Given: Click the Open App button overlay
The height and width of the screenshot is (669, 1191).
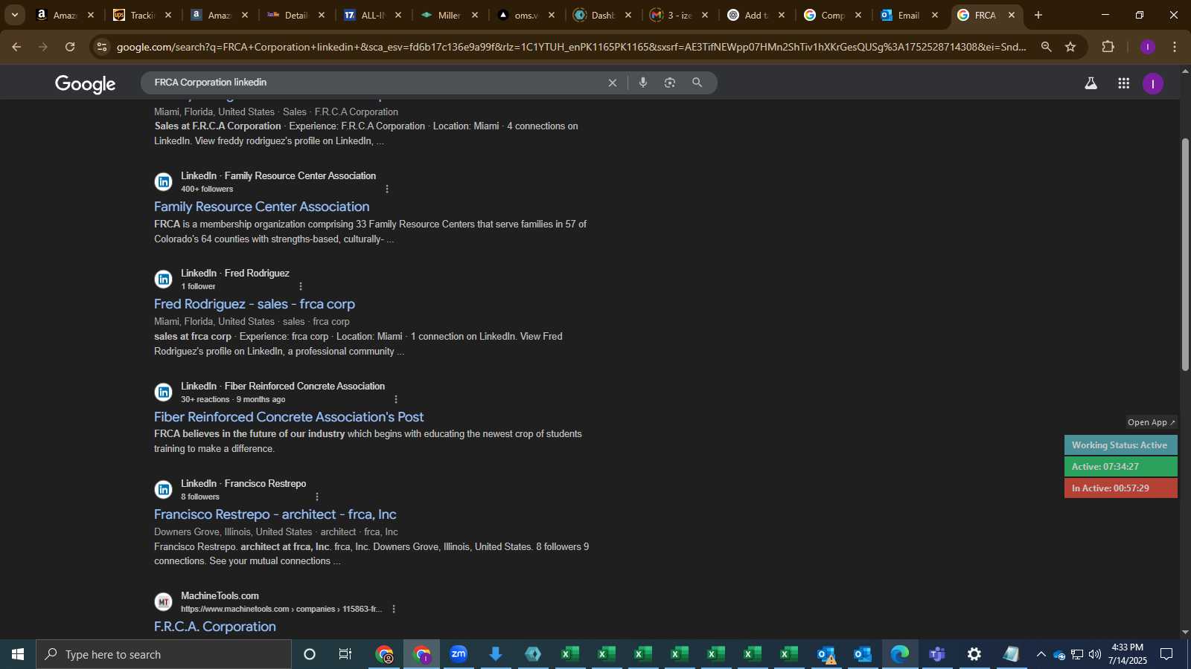Looking at the screenshot, I should pos(1151,422).
